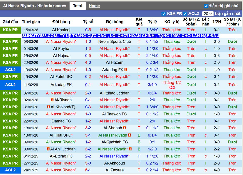The image size is (243, 175).
Task: Open the Neom Sports Club team page
Action: 115,41
